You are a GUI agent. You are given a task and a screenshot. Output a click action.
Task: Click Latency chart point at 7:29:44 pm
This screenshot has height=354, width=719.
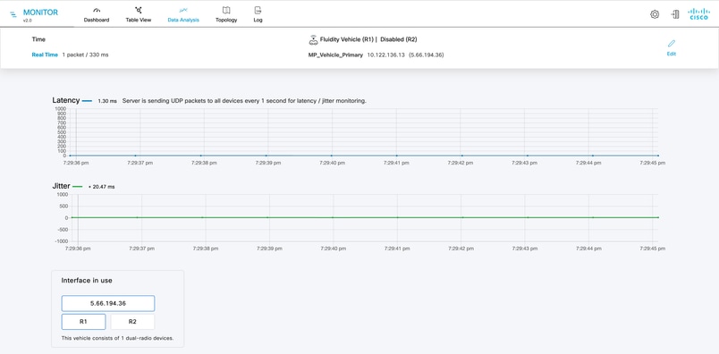coord(592,156)
